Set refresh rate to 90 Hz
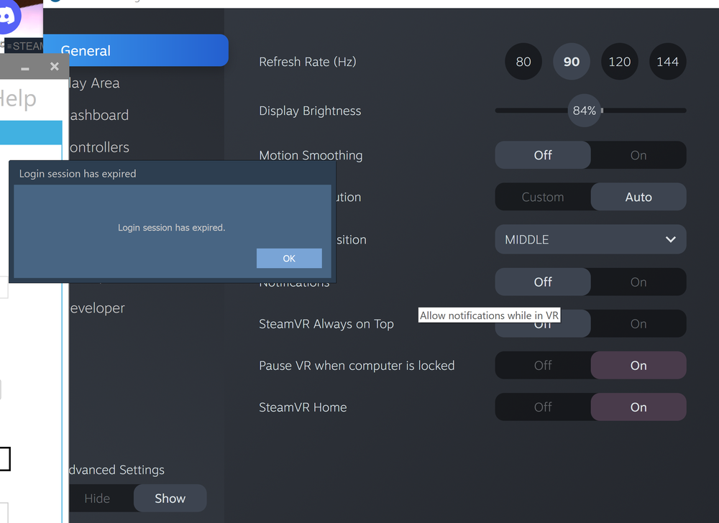719x523 pixels. [572, 61]
